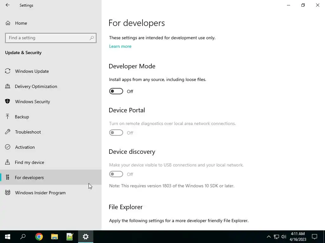
Task: Toggle the Device discovery switch
Action: tap(116, 174)
